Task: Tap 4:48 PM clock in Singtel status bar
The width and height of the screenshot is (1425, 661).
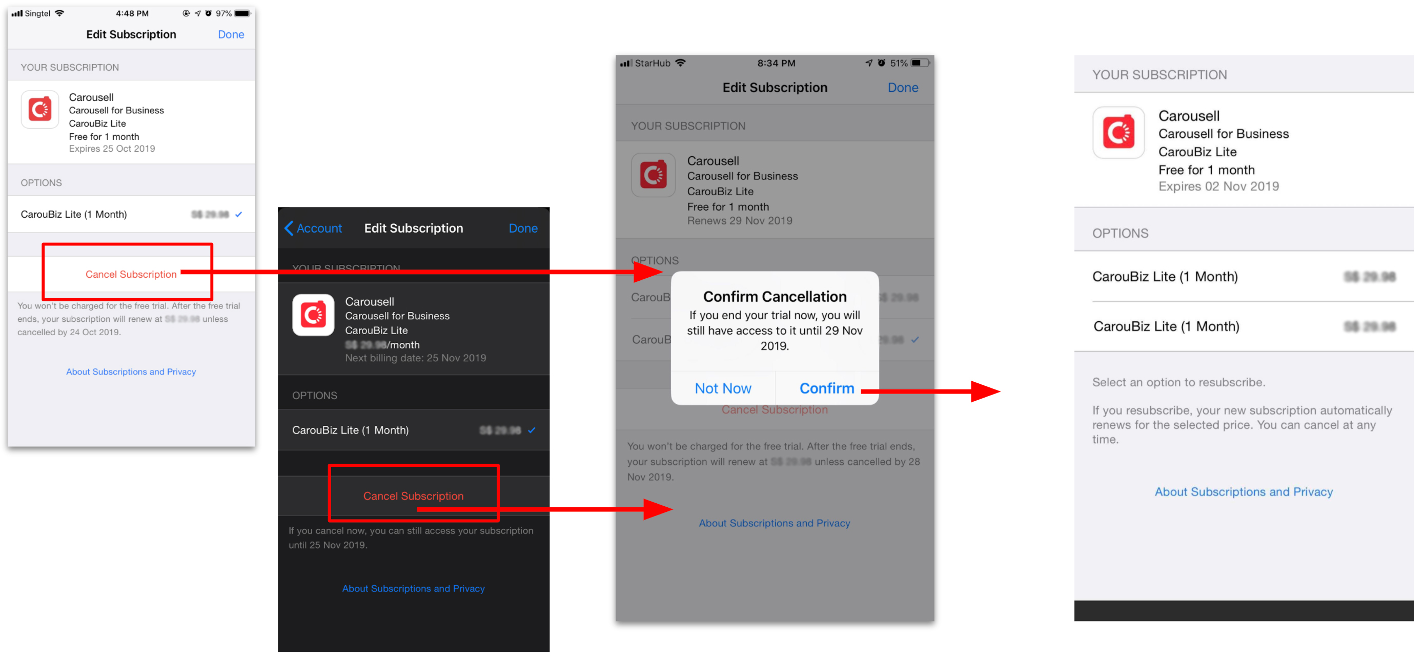Action: pos(132,13)
